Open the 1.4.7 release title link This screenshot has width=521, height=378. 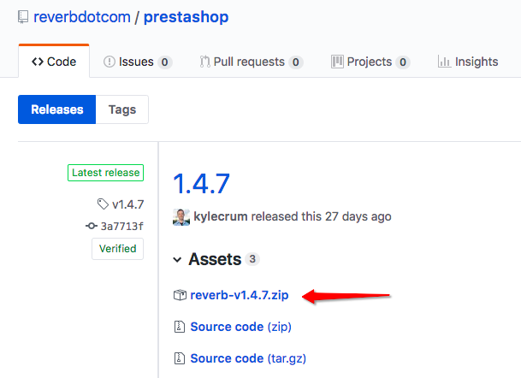201,183
